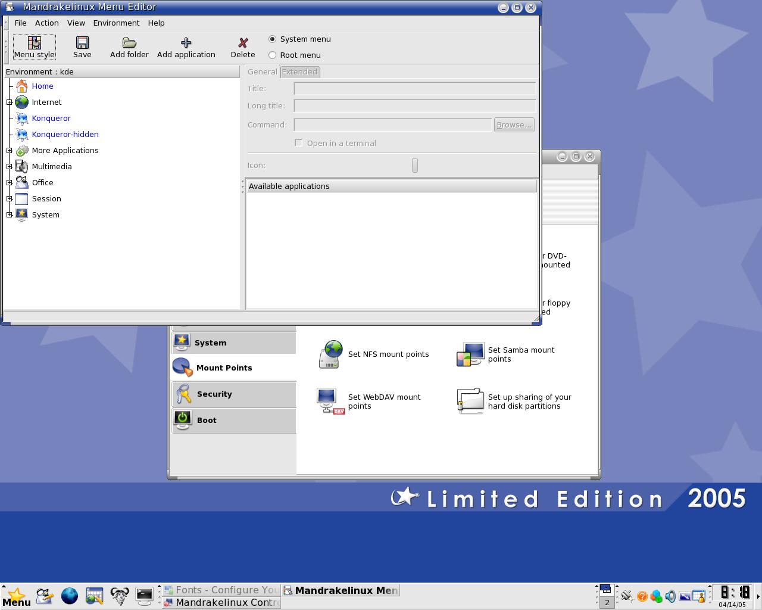Select Konqueror entry in the tree
Viewport: 762px width, 610px height.
click(51, 118)
